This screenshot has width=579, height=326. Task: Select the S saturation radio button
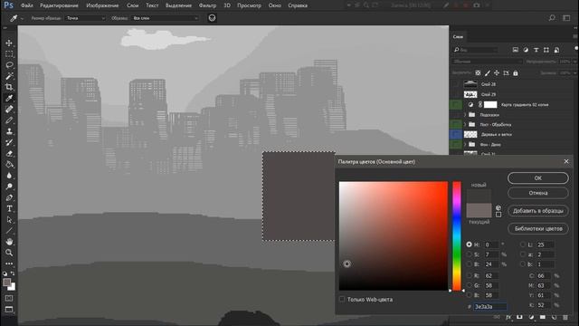[469, 254]
